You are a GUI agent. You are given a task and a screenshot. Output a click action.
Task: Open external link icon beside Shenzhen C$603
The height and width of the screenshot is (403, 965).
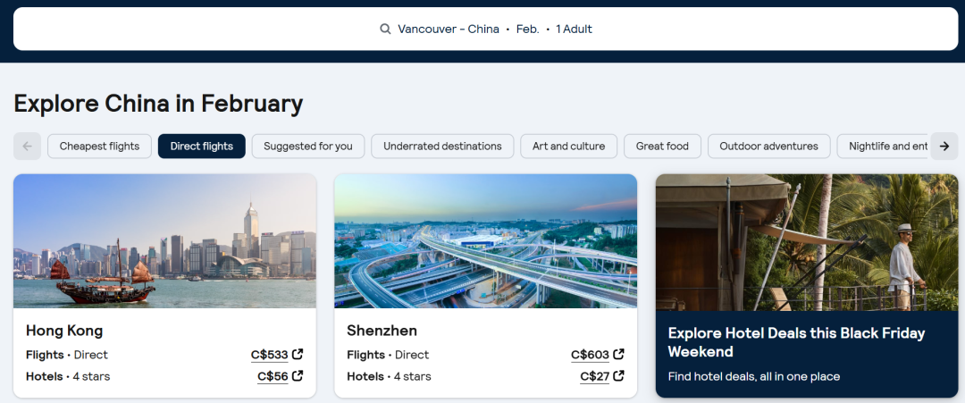coord(618,355)
